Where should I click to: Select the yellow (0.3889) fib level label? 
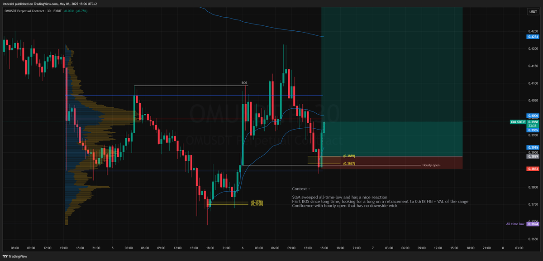click(348, 155)
